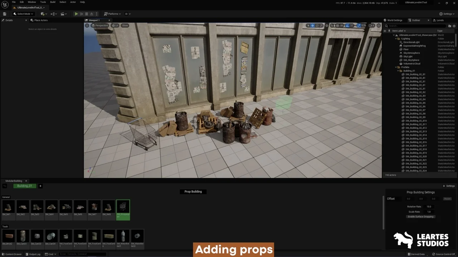Select the translate (move) gizmo tool
This screenshot has width=458, height=257.
coord(312,26)
